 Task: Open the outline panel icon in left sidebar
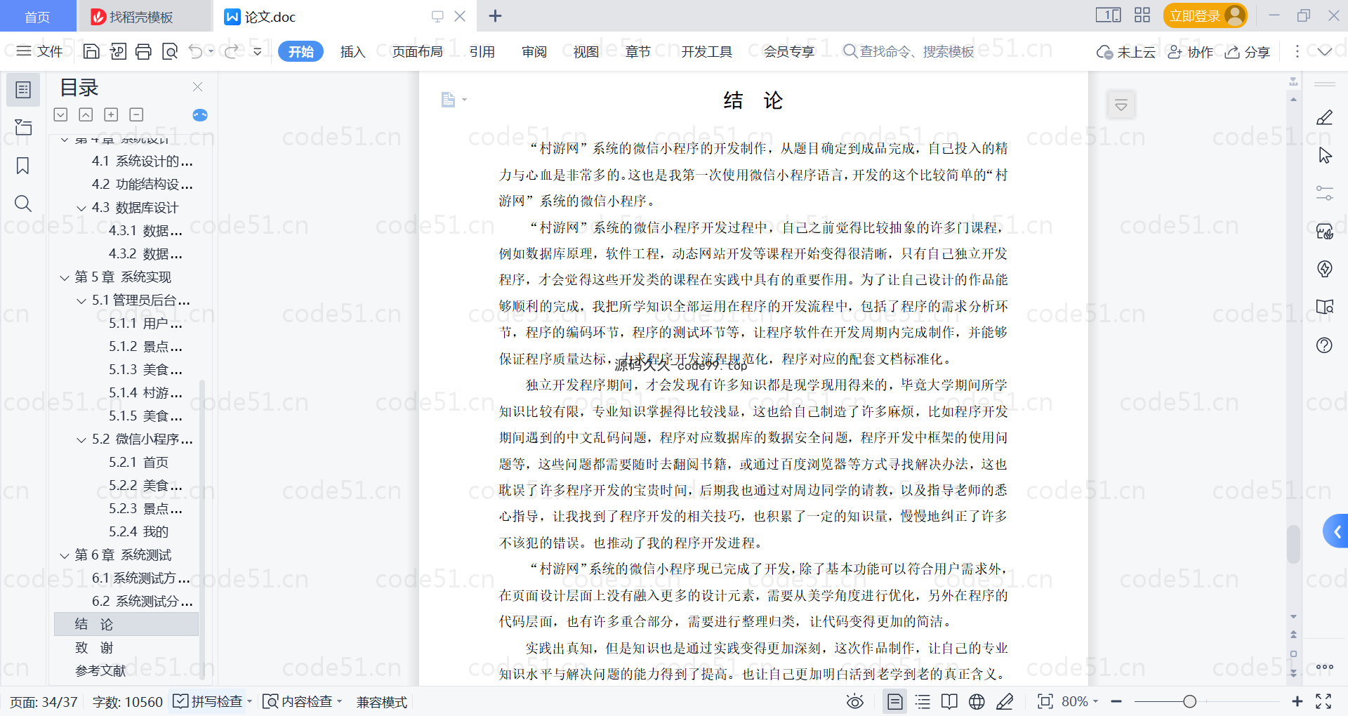coord(23,90)
